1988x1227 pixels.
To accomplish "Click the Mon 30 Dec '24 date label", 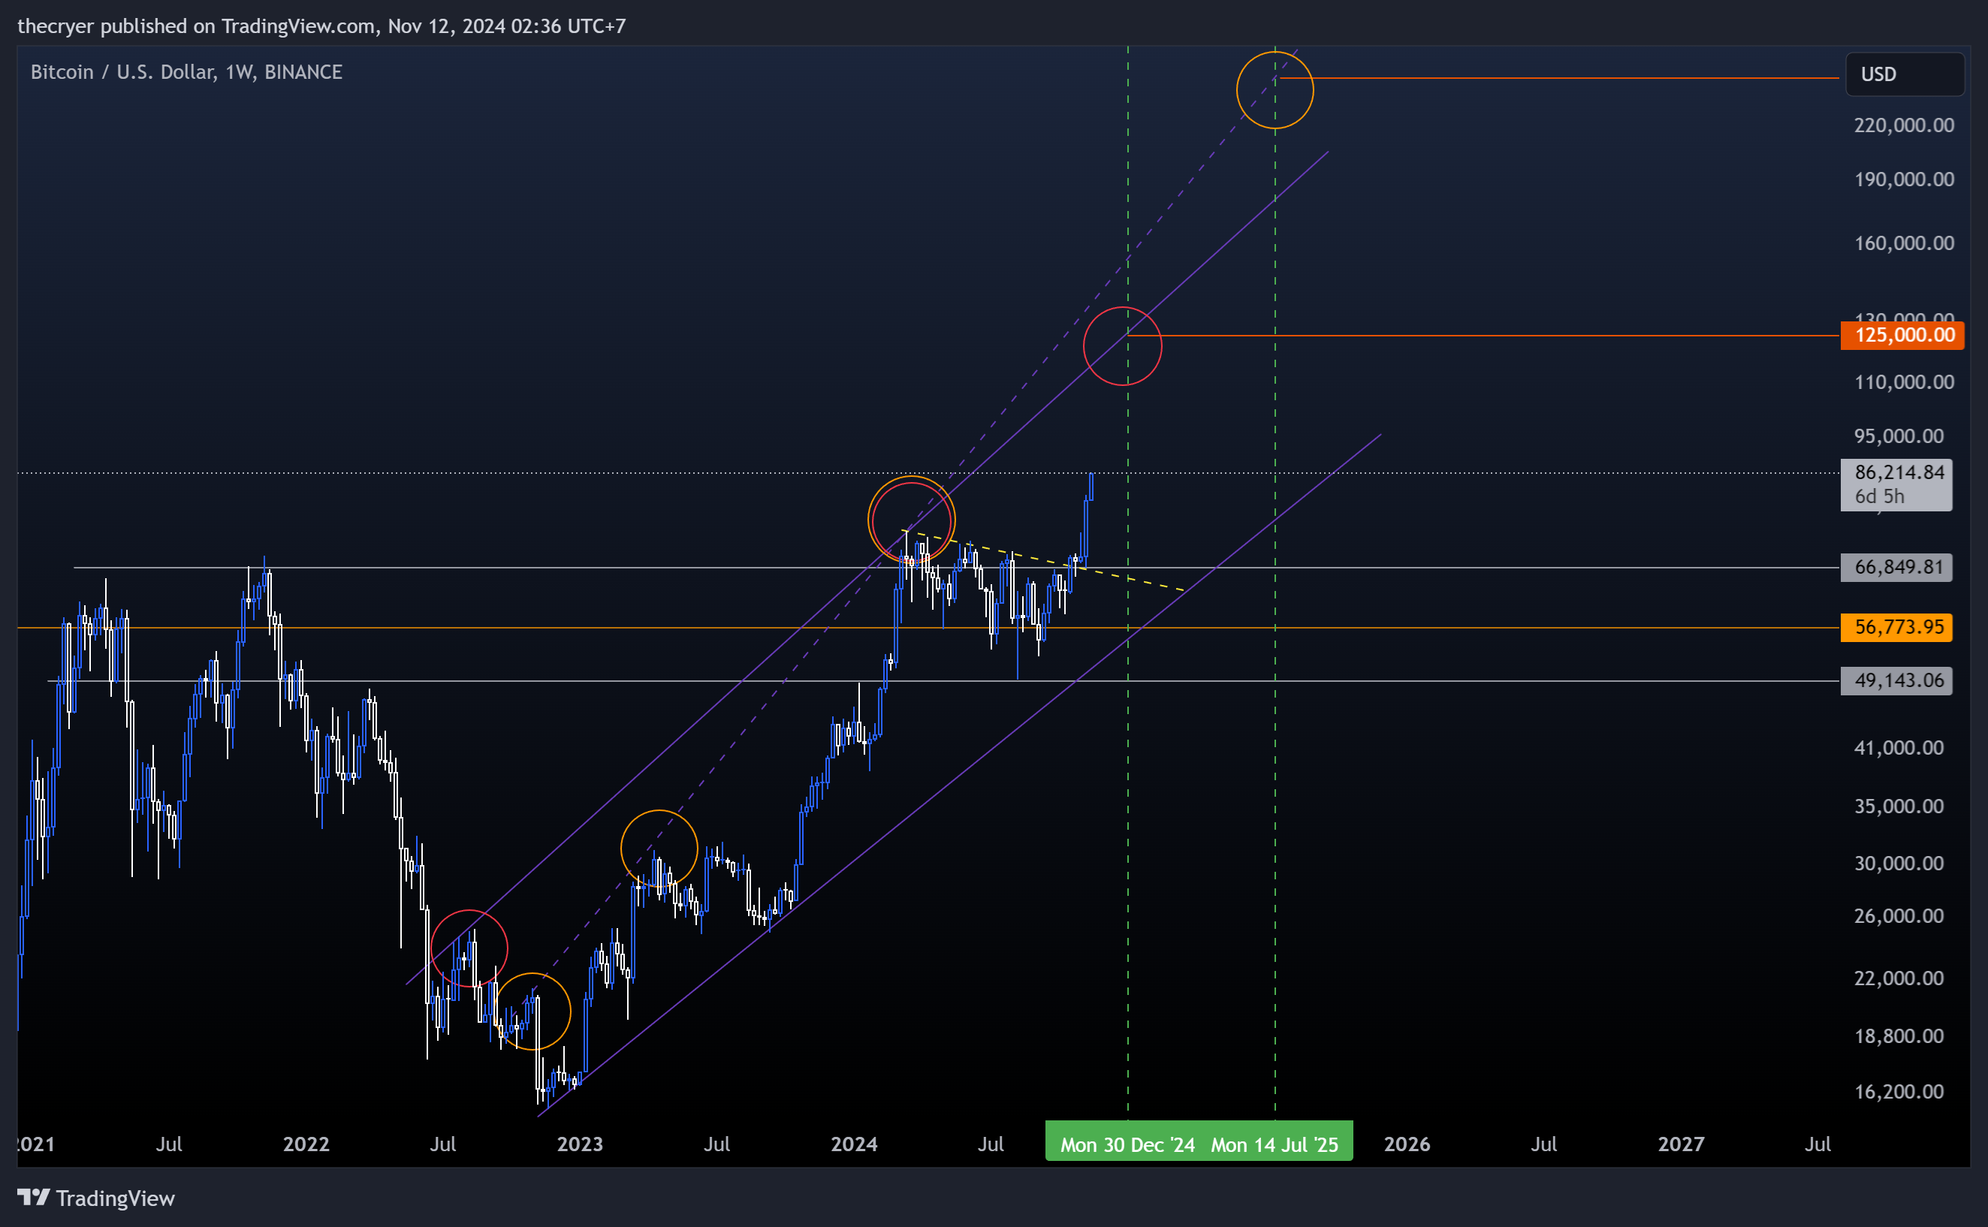I will 1127,1145.
